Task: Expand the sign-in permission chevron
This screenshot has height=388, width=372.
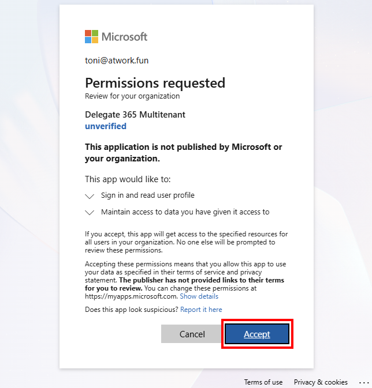Action: click(90, 195)
